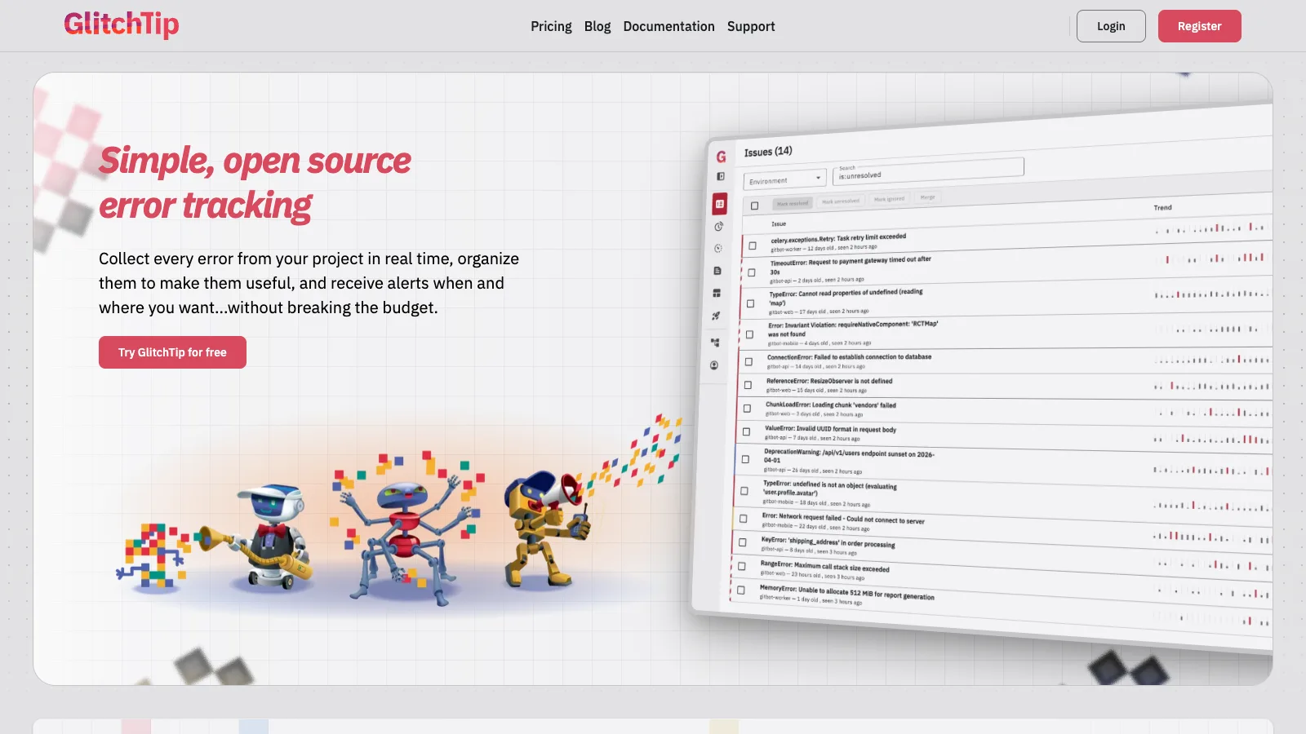
Task: Click the 'Issues (14)' heading
Action: click(x=768, y=152)
